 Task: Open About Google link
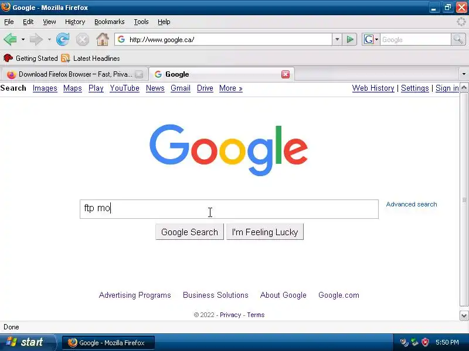pos(283,295)
